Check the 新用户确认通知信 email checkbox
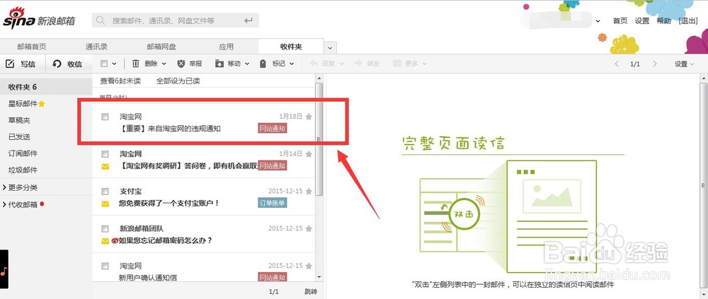 point(105,266)
